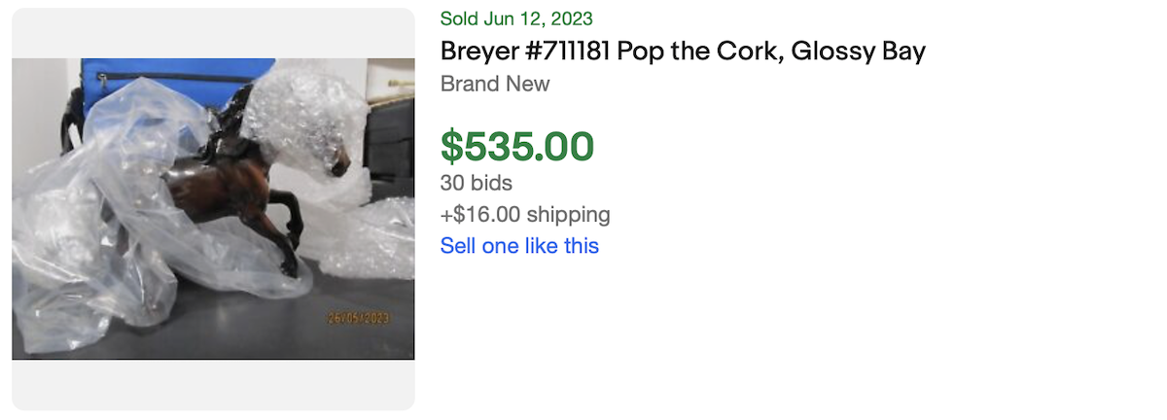
Task: Click the gray padding below the photo
Action: pyautogui.click(x=213, y=385)
